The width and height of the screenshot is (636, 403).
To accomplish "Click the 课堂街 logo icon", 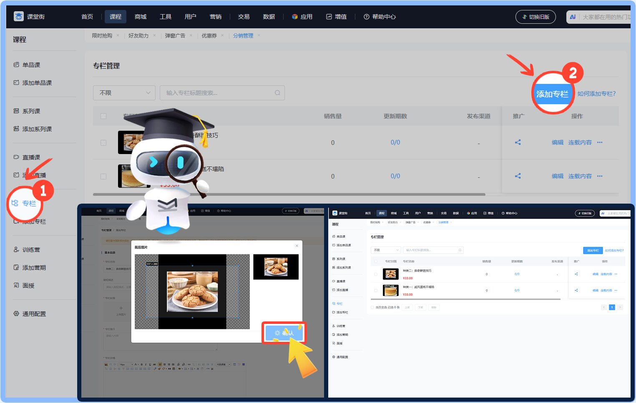I will (x=19, y=17).
